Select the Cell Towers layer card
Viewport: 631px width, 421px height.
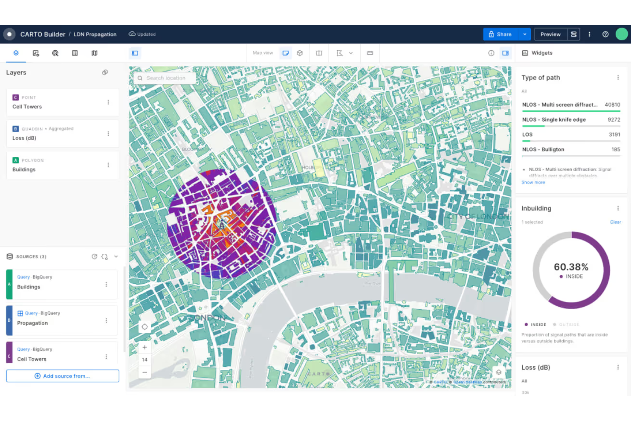click(63, 102)
